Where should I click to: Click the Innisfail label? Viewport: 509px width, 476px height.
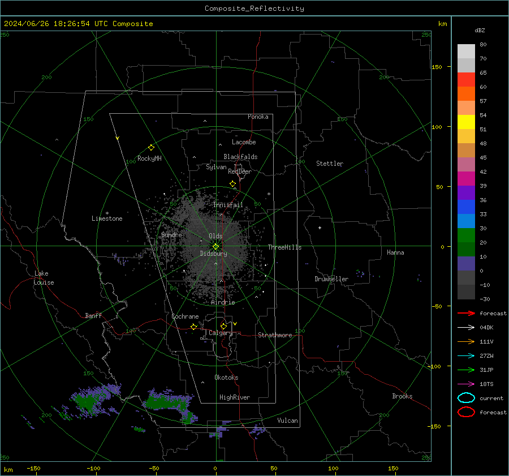(228, 205)
